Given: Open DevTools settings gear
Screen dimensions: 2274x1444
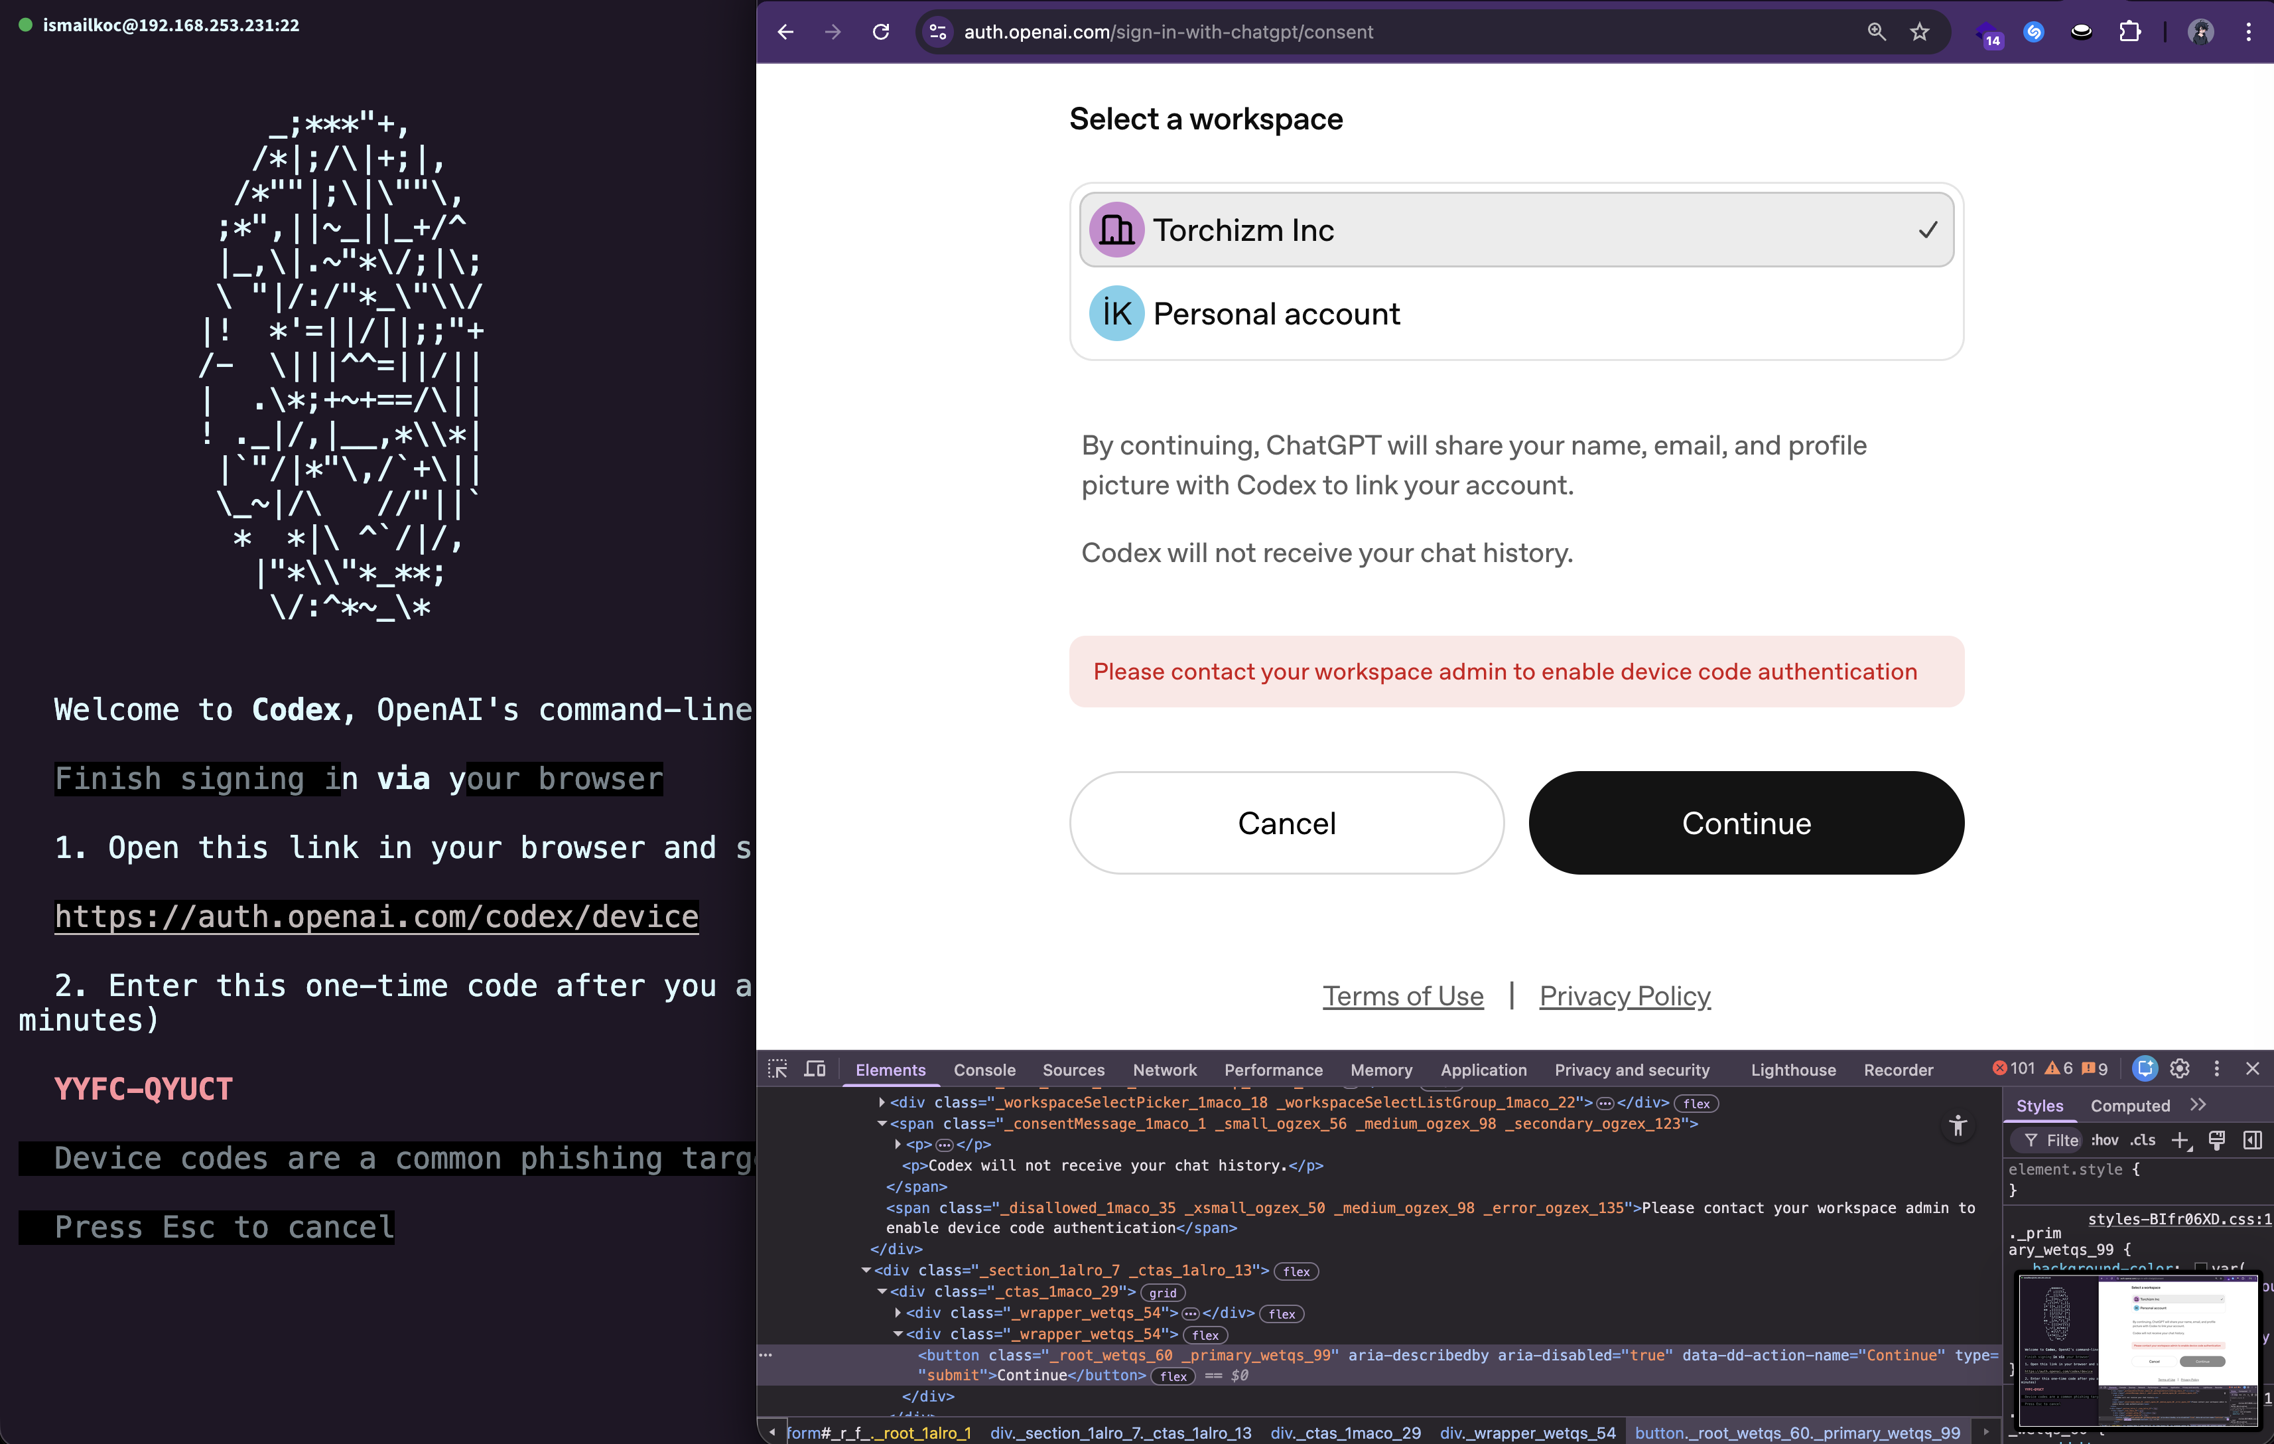Looking at the screenshot, I should (x=2180, y=1068).
